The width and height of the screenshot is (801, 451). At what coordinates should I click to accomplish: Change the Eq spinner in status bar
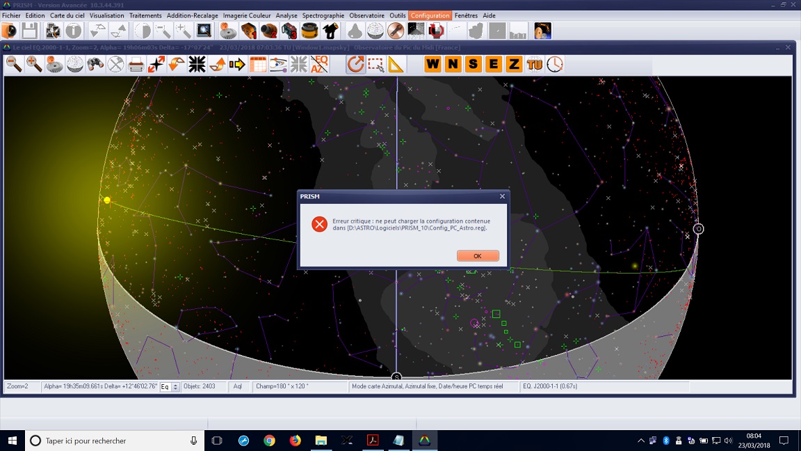tap(175, 387)
